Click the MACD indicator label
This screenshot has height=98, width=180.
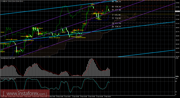(x=8, y=58)
